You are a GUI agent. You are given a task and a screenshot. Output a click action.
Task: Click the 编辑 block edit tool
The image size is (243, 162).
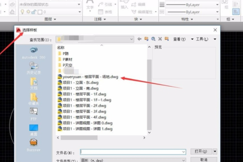click(x=138, y=4)
